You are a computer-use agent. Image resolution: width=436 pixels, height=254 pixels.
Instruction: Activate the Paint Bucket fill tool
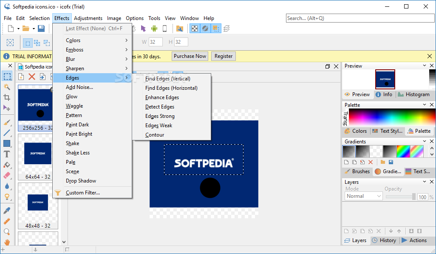(x=7, y=165)
